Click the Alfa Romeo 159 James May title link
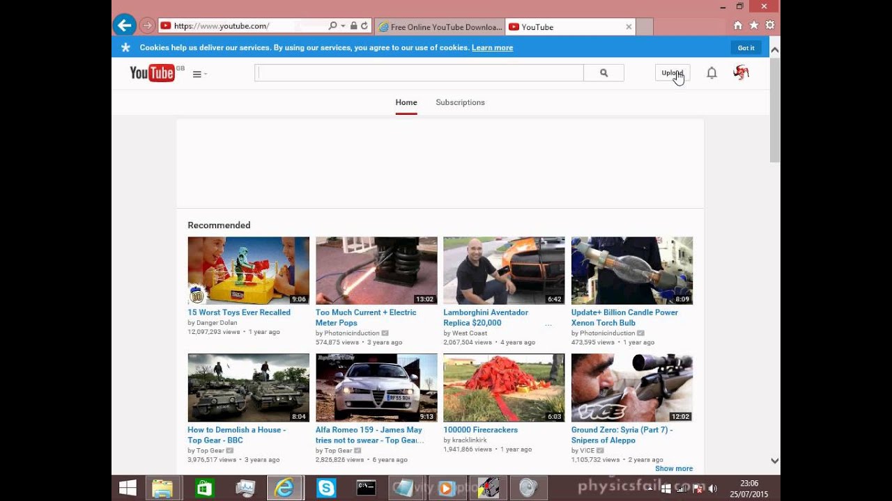This screenshot has height=501, width=892. point(369,435)
